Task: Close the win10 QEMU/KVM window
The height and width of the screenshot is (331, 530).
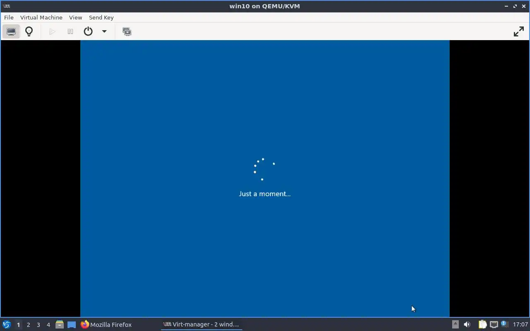Action: point(524,6)
